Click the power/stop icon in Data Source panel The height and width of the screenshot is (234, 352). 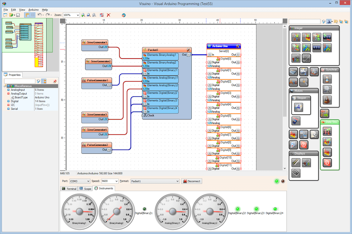click(327, 162)
